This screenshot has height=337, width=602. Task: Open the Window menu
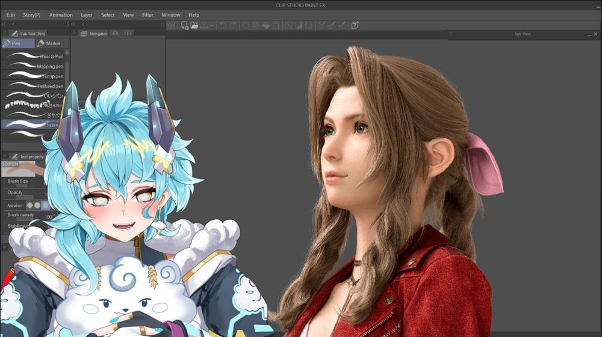171,15
